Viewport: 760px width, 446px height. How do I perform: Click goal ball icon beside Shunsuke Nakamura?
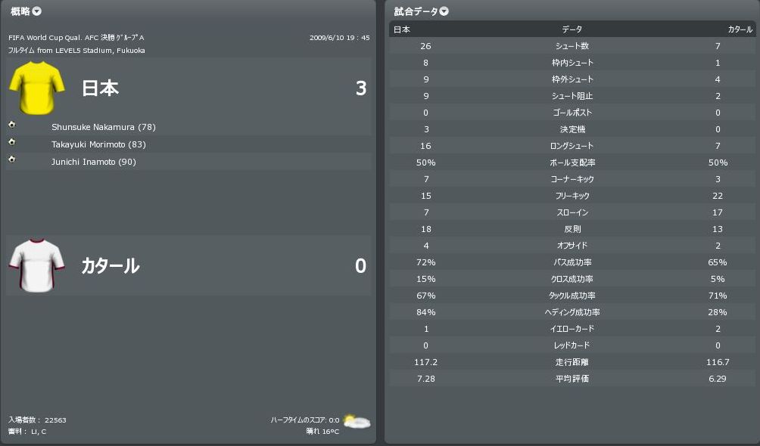point(12,125)
